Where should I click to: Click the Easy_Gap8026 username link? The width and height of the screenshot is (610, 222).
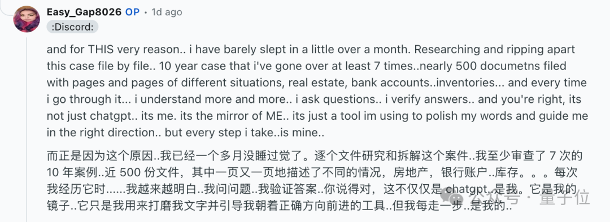(x=84, y=12)
